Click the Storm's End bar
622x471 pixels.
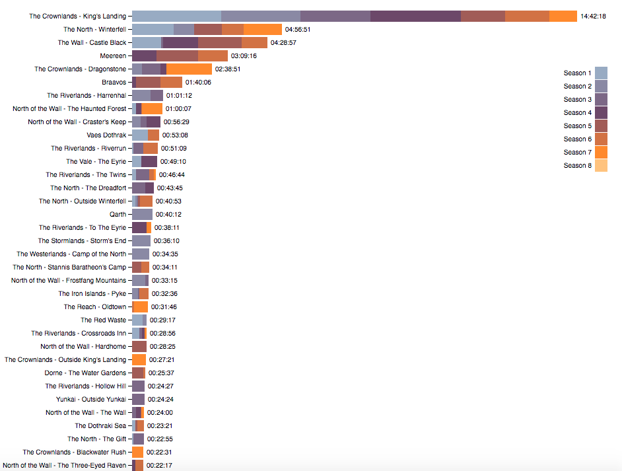click(x=141, y=241)
